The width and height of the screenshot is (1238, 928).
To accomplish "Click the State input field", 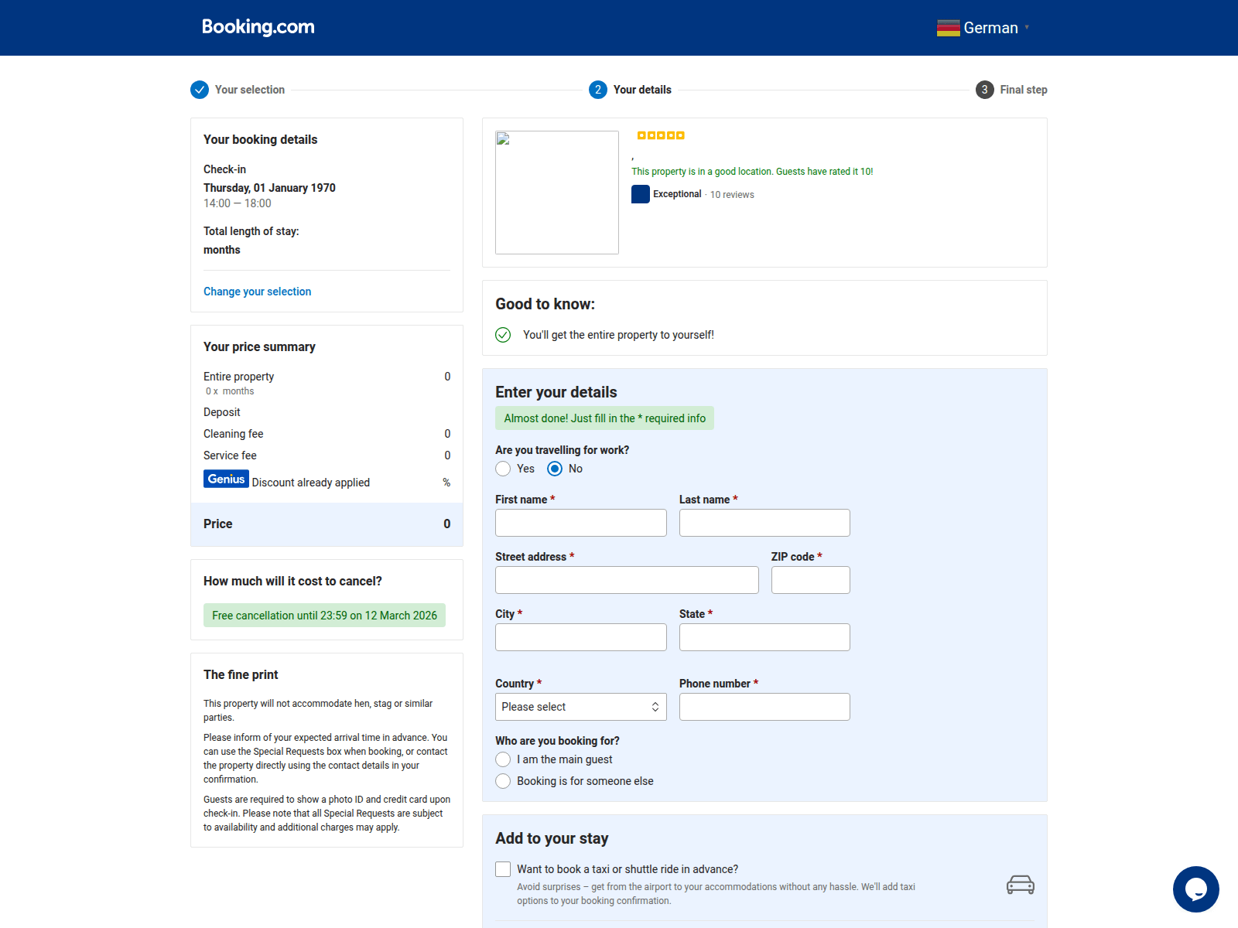I will pos(764,637).
